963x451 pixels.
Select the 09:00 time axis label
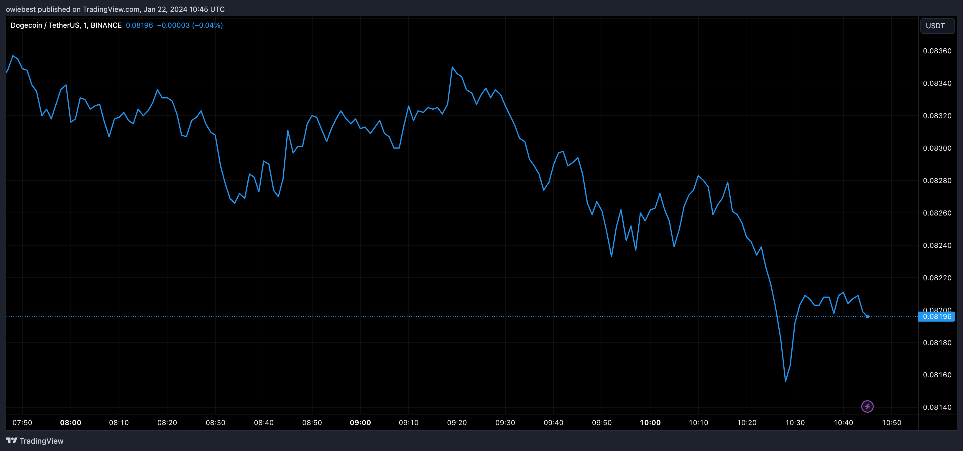coord(360,423)
